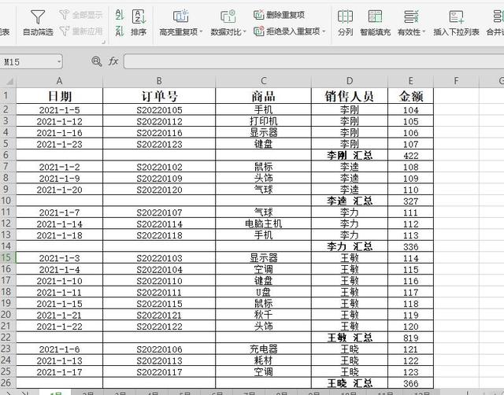This screenshot has width=504, height=395.
Task: Open the filter group dialog launcher corner icon
Action: [x=103, y=42]
